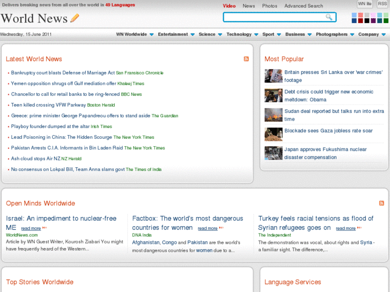Click read more arrows after Turkey article
This screenshot has height=292, width=390.
359,228
